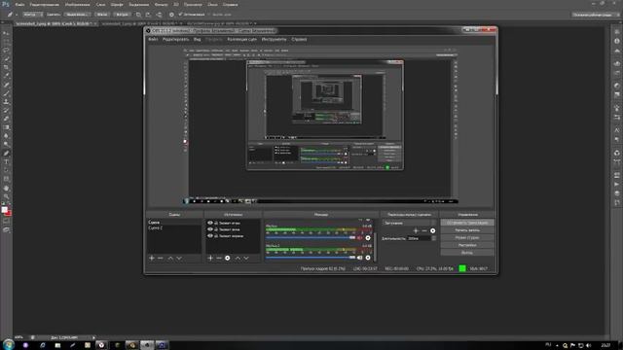The image size is (623, 350).
Task: Open the Photoshop Изображение menu
Action: pos(78,5)
